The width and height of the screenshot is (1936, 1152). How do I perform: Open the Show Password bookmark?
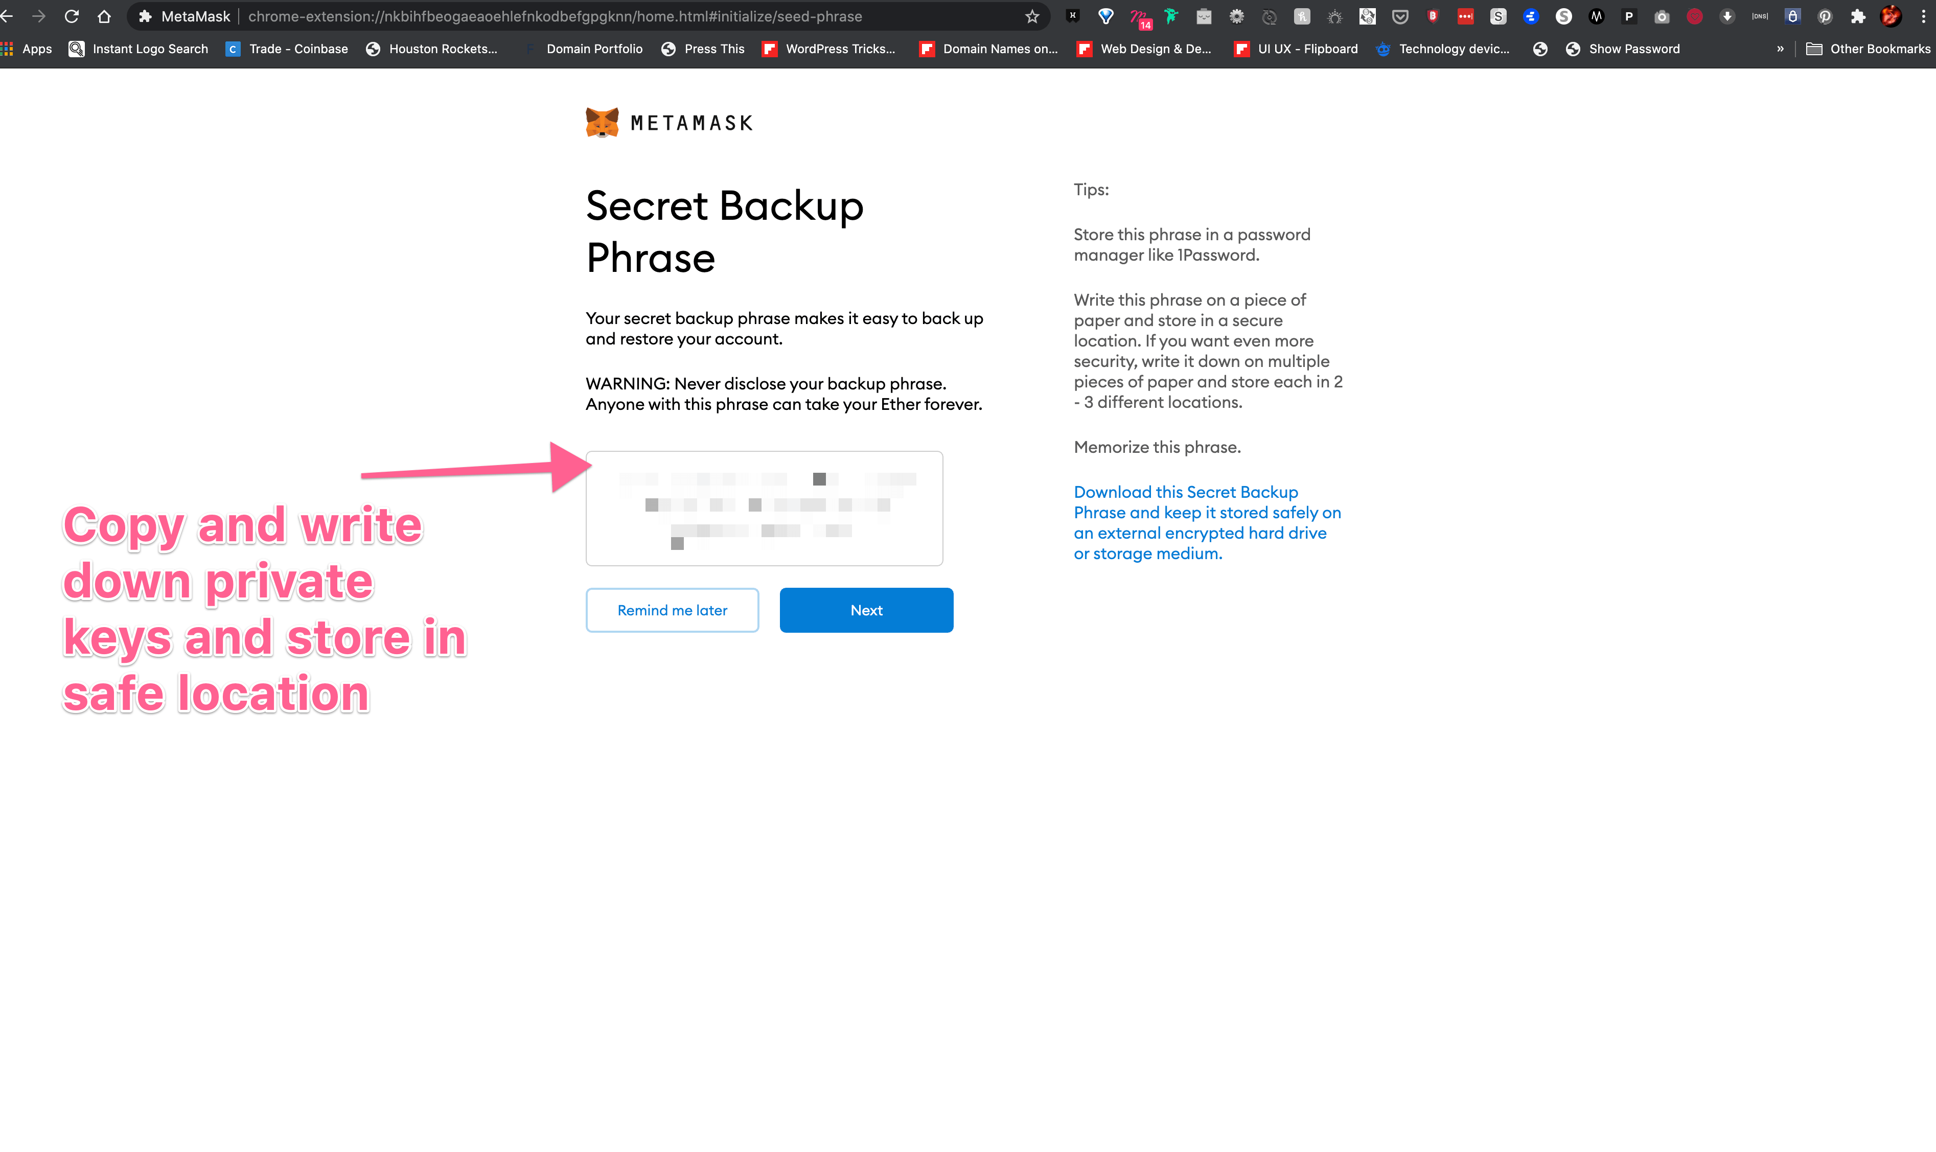click(1622, 49)
